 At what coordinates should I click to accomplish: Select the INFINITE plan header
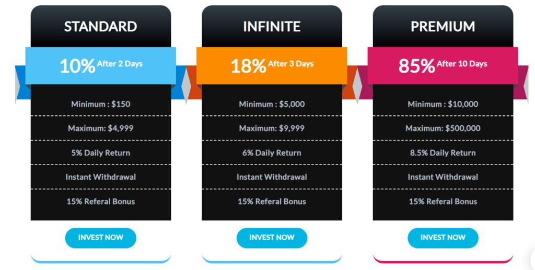pos(272,26)
